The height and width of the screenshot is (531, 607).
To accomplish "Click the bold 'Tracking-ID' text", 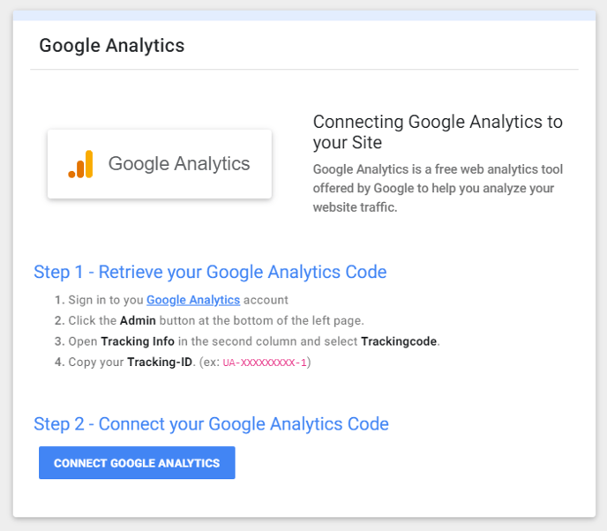I will [160, 362].
